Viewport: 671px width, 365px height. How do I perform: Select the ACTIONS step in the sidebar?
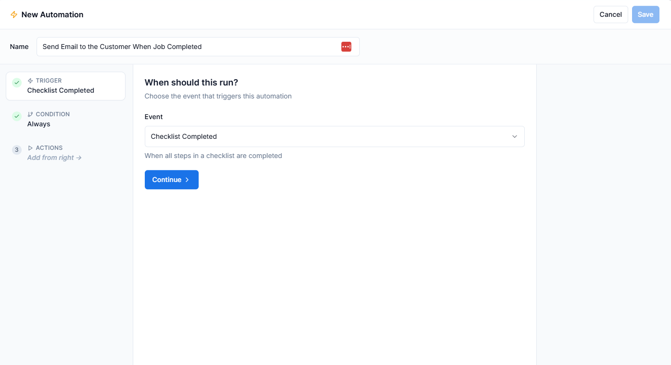pos(65,152)
